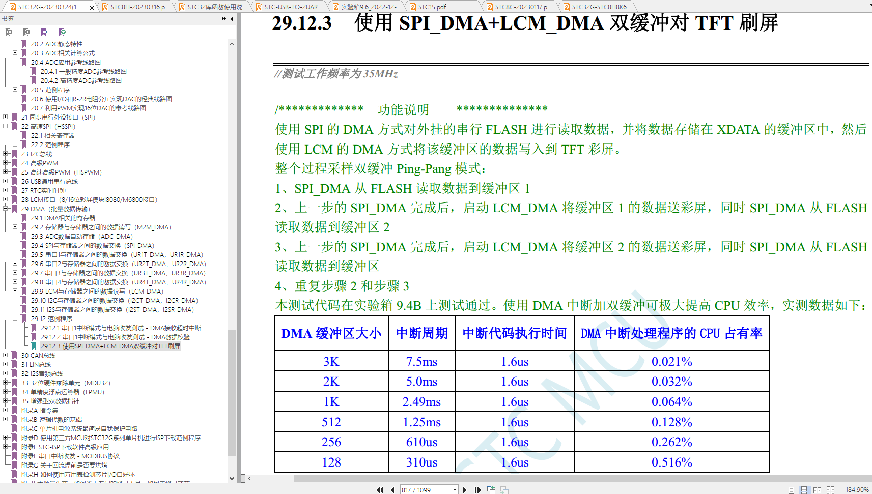
Task: Open bookmark 29.9 LCM与存储器之间的数据读写
Action: click(97, 291)
